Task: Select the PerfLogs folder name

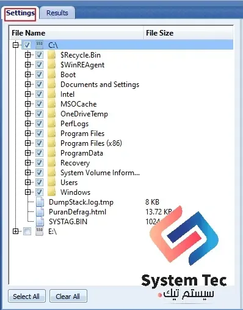Action: point(74,124)
